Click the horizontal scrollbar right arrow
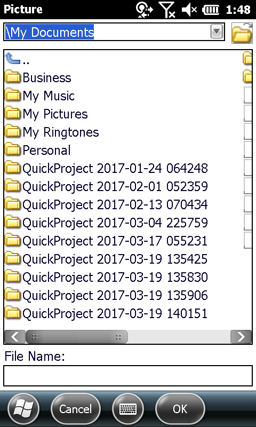The width and height of the screenshot is (256, 427). (241, 337)
